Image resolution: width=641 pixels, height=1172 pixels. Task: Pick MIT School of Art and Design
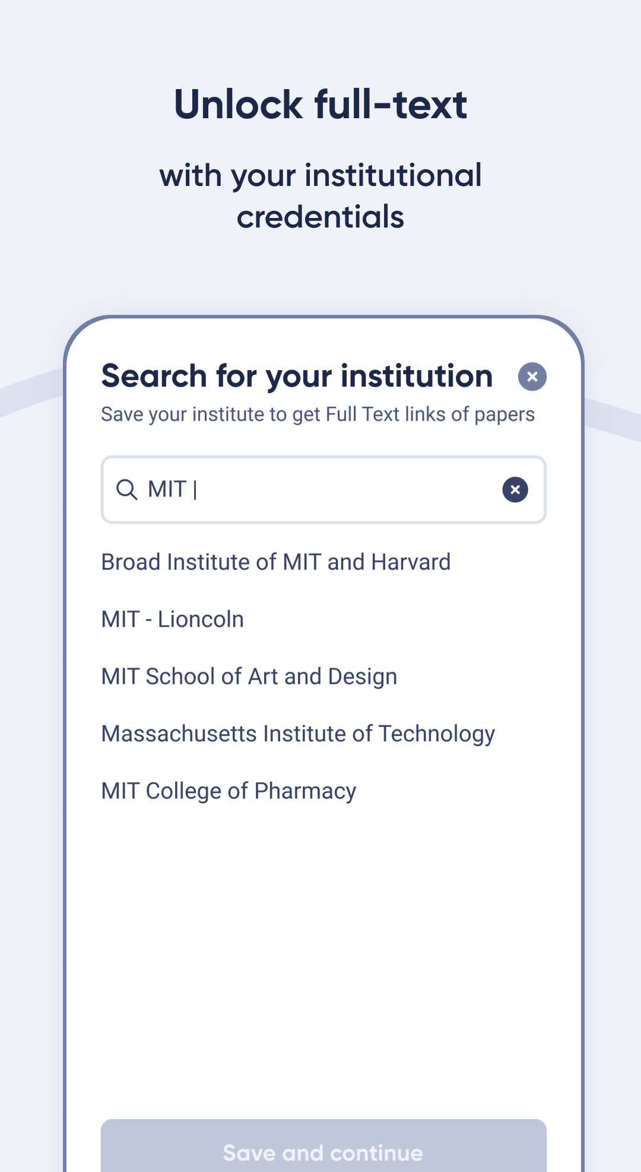click(249, 677)
